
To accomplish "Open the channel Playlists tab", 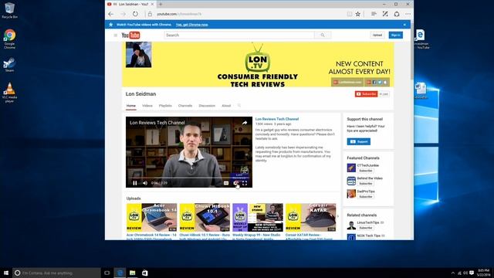I will pyautogui.click(x=165, y=106).
